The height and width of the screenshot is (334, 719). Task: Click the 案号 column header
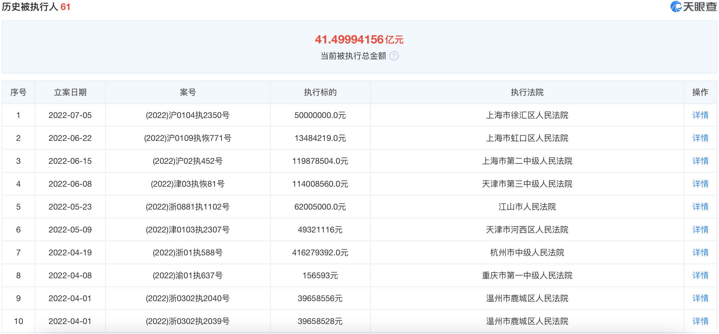[188, 92]
